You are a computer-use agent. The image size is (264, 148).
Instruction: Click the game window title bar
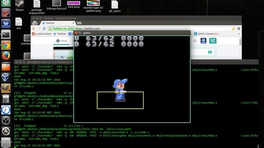coord(132,33)
